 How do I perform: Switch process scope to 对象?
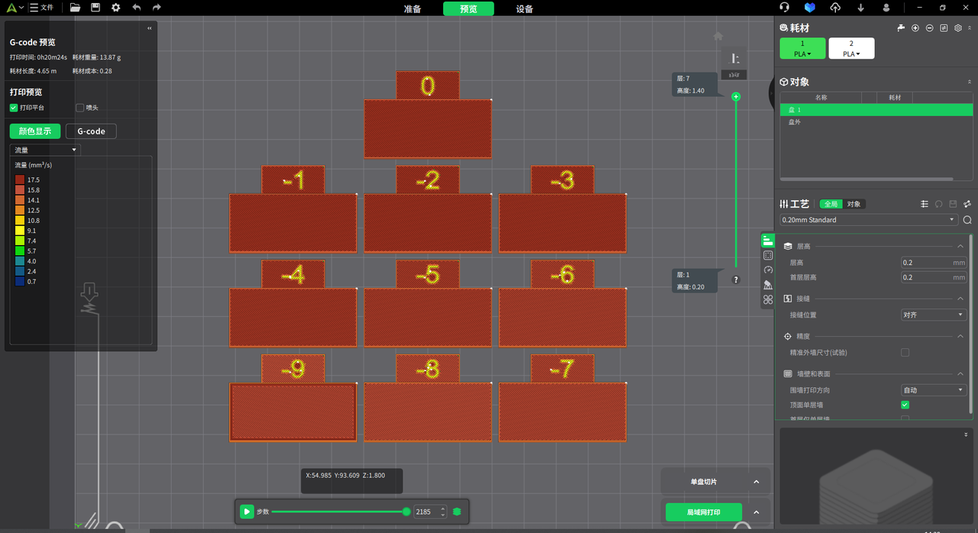click(x=853, y=204)
